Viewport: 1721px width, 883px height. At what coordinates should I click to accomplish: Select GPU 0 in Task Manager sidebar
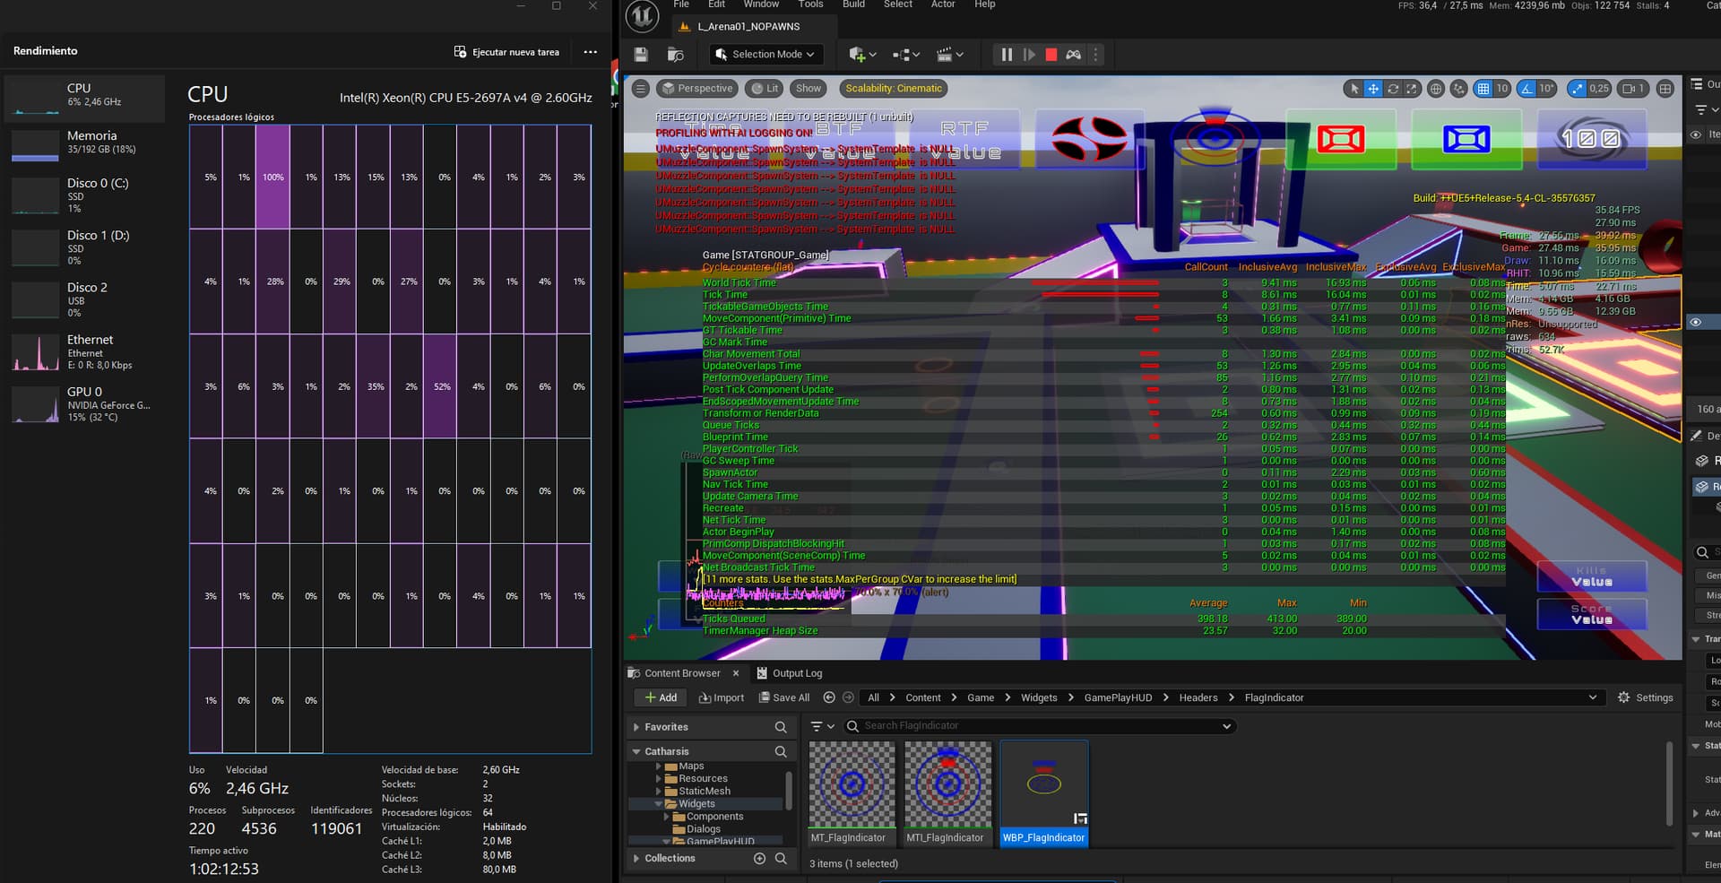tap(85, 404)
